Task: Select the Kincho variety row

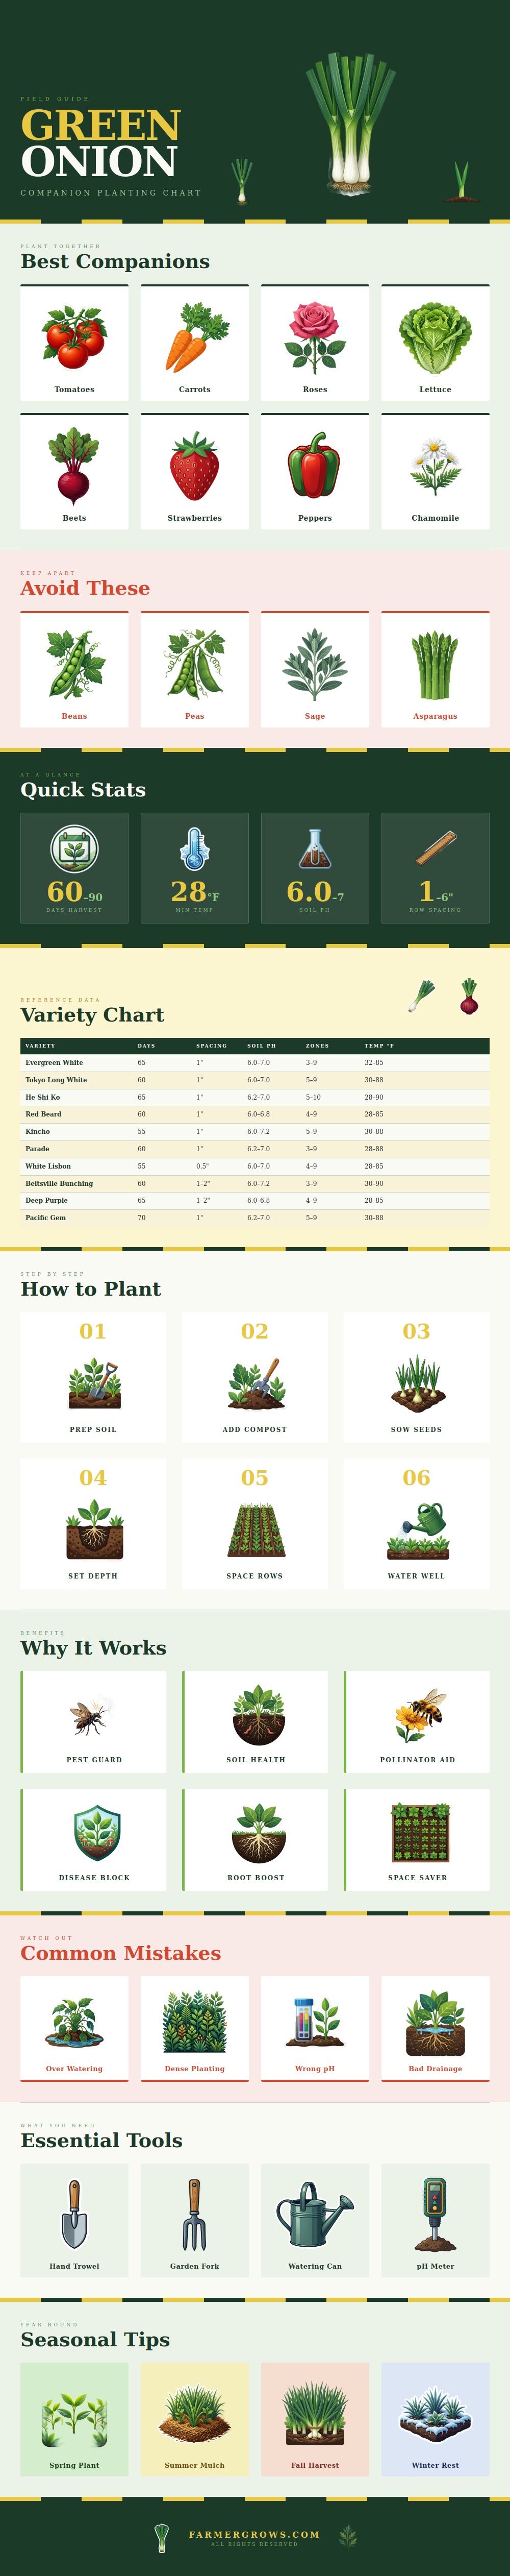Action: pyautogui.click(x=254, y=1131)
